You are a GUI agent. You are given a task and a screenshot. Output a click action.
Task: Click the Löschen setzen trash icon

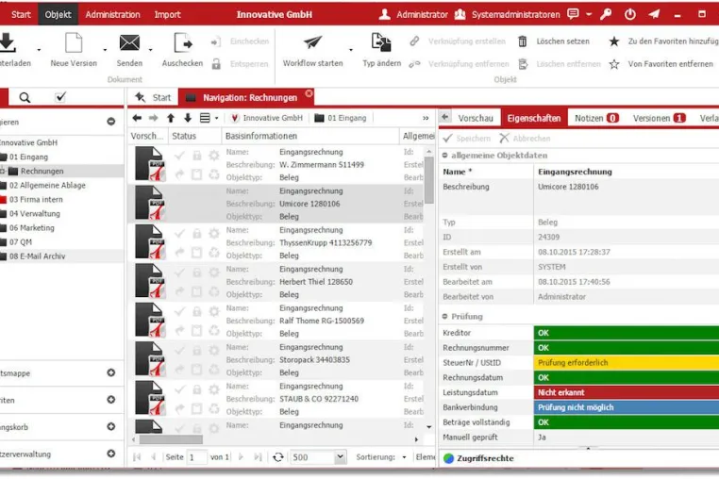click(523, 41)
